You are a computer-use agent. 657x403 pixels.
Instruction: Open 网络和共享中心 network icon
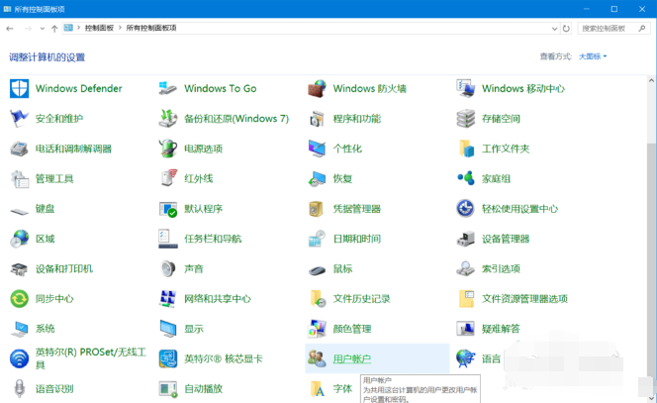[x=168, y=298]
